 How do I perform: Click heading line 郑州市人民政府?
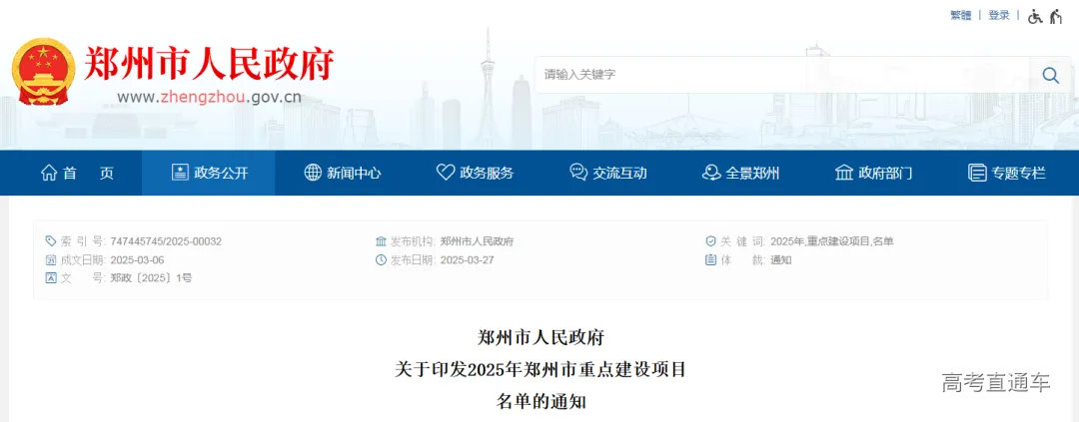click(540, 338)
